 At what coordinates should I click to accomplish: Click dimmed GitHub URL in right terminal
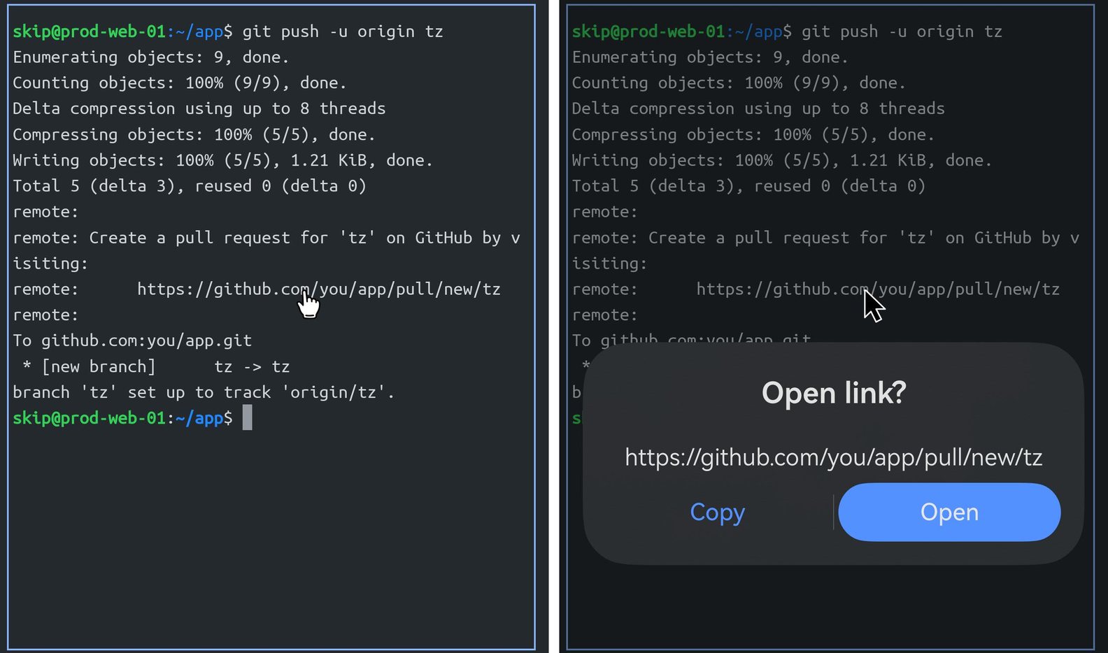click(878, 289)
